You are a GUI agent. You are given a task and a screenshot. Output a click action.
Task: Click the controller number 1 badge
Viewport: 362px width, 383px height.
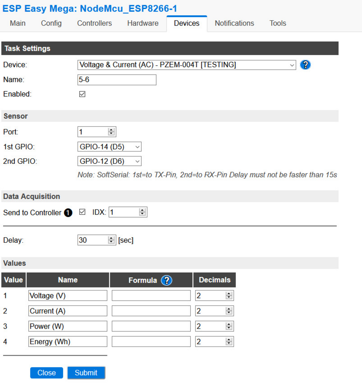(x=68, y=213)
